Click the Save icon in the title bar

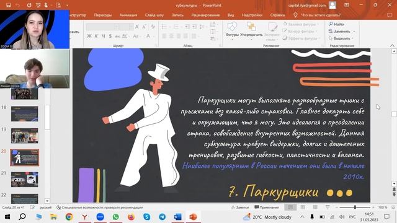tap(8, 5)
